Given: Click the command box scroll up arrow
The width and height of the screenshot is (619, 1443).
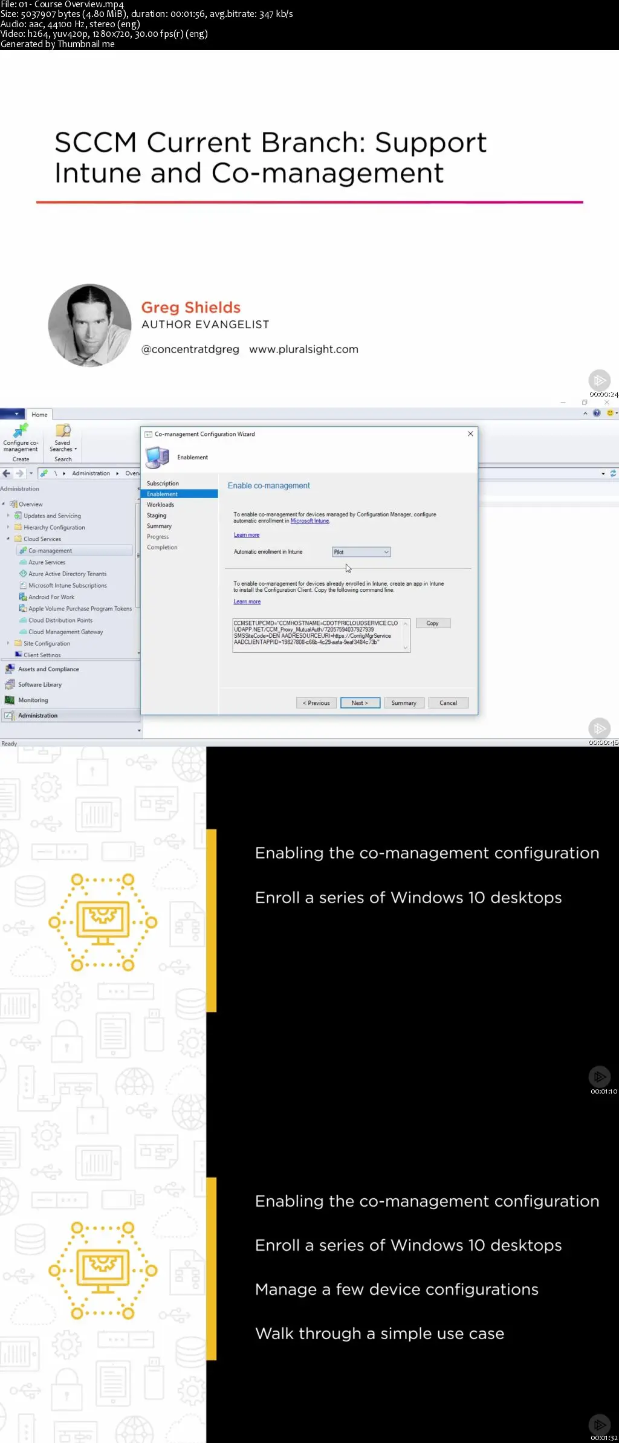Looking at the screenshot, I should [x=406, y=623].
